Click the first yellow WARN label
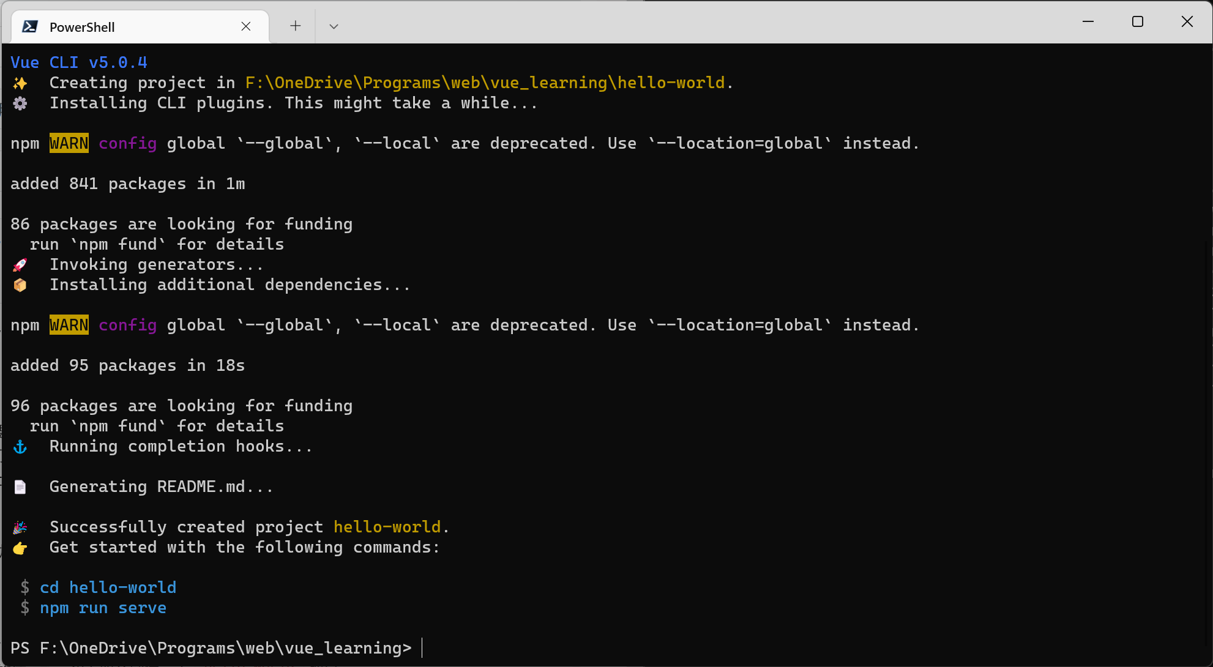The height and width of the screenshot is (667, 1213). tap(69, 143)
